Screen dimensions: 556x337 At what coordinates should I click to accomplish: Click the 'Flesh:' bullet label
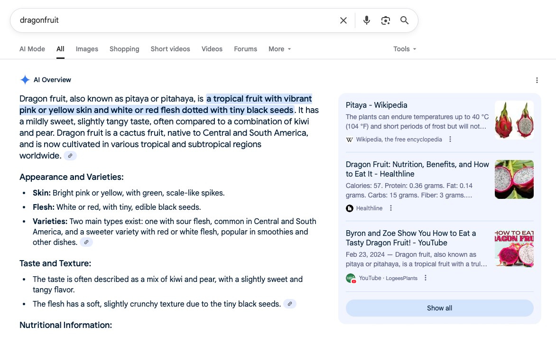point(43,207)
